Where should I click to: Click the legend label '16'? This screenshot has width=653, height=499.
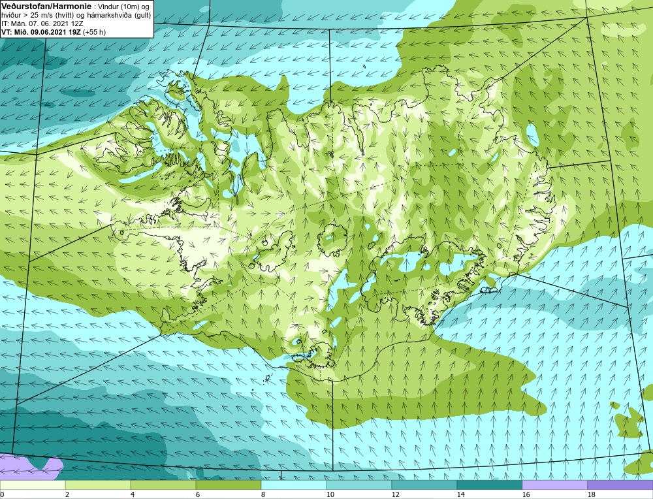(x=526, y=494)
